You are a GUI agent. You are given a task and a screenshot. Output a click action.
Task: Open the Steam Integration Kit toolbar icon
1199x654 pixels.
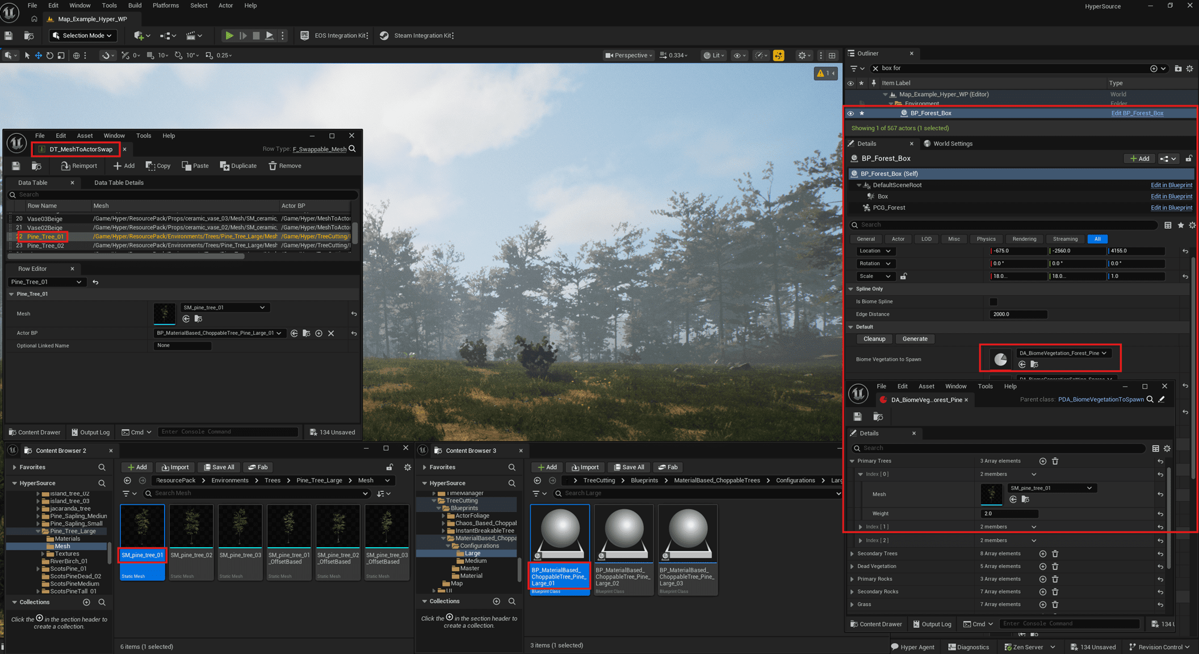[x=384, y=35]
